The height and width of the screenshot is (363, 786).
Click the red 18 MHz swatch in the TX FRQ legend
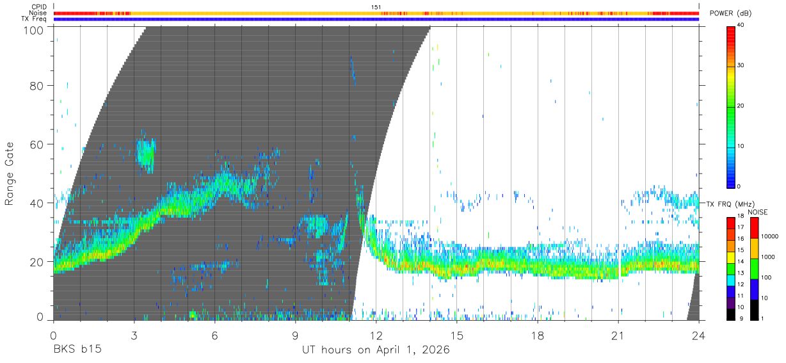point(731,222)
